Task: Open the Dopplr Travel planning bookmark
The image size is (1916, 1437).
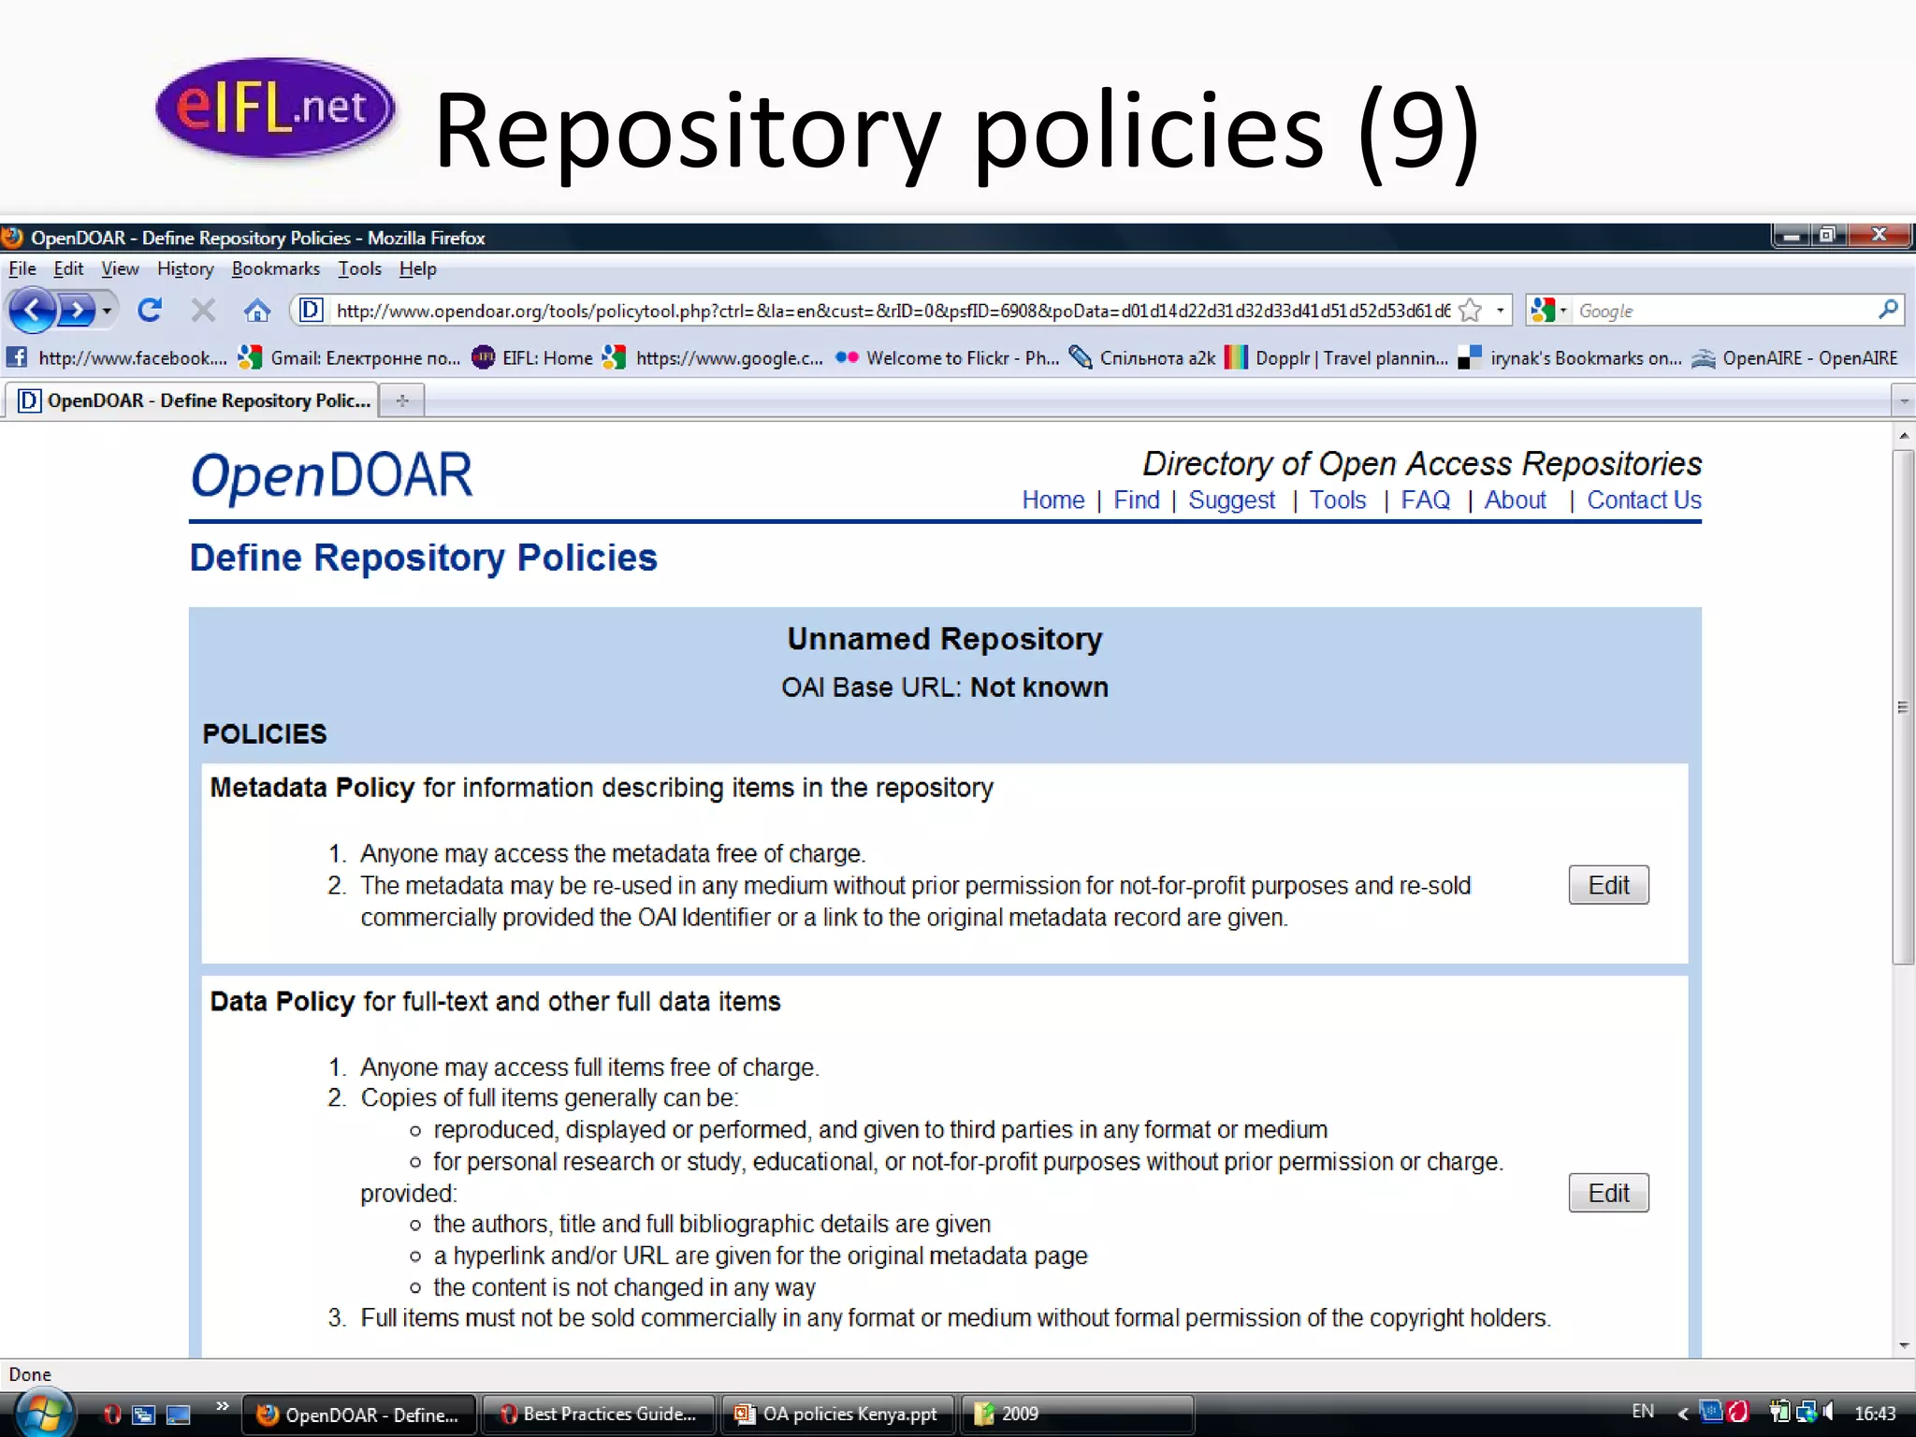Action: coord(1336,357)
